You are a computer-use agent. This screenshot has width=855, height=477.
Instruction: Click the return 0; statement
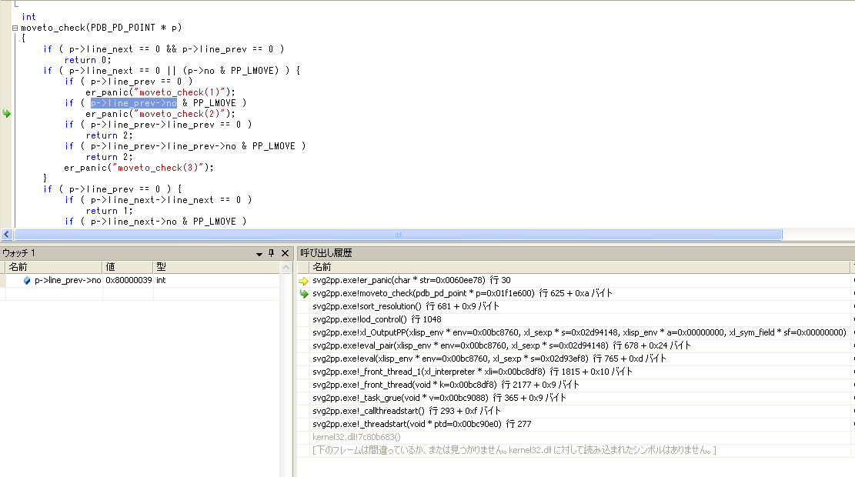click(x=88, y=60)
